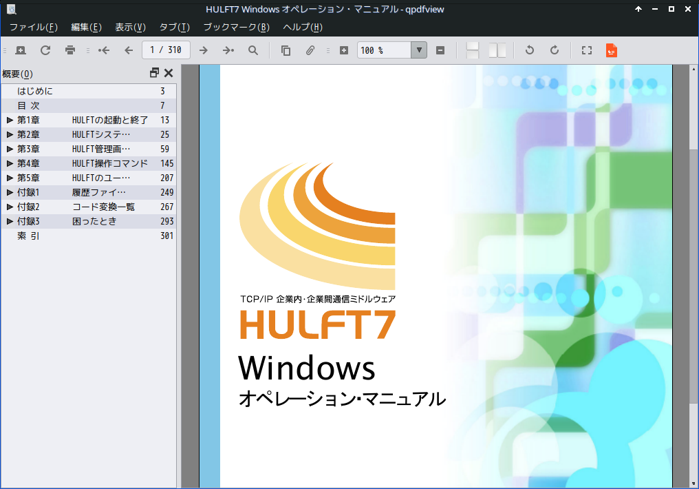Open search with the magnifier icon

coord(253,50)
